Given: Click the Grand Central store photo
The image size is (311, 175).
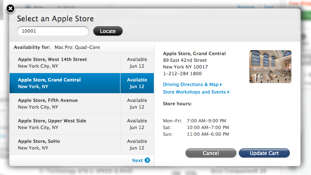Looking at the screenshot, I should [270, 66].
